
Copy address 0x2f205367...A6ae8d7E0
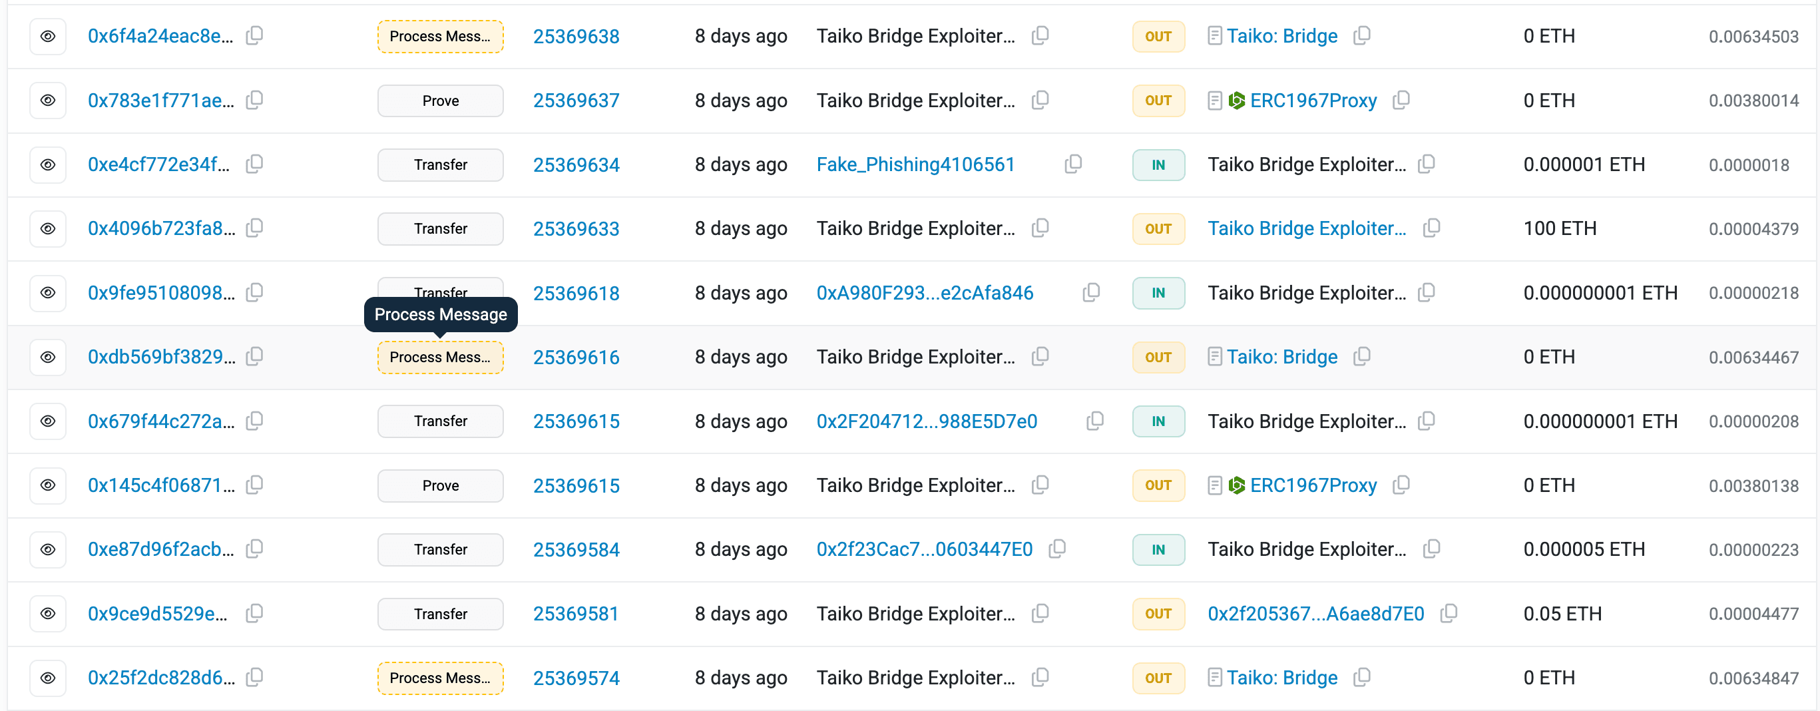click(1449, 612)
